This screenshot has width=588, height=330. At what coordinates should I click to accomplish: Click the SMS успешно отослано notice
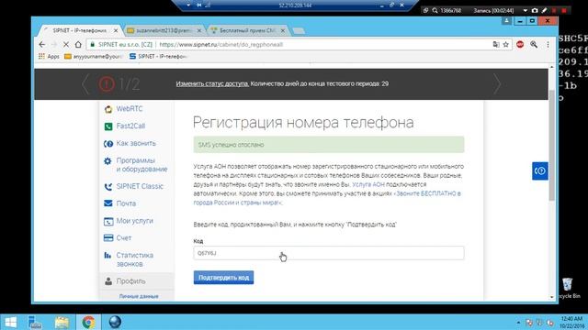(x=329, y=145)
